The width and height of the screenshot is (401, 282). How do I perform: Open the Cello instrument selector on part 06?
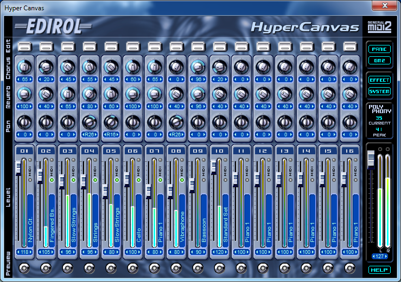click(139, 221)
